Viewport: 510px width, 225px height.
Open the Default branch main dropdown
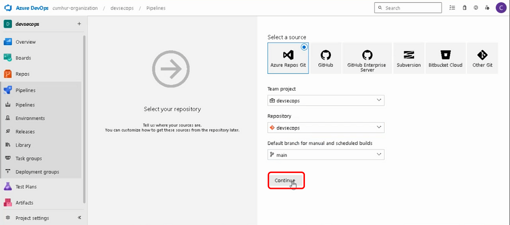point(326,155)
